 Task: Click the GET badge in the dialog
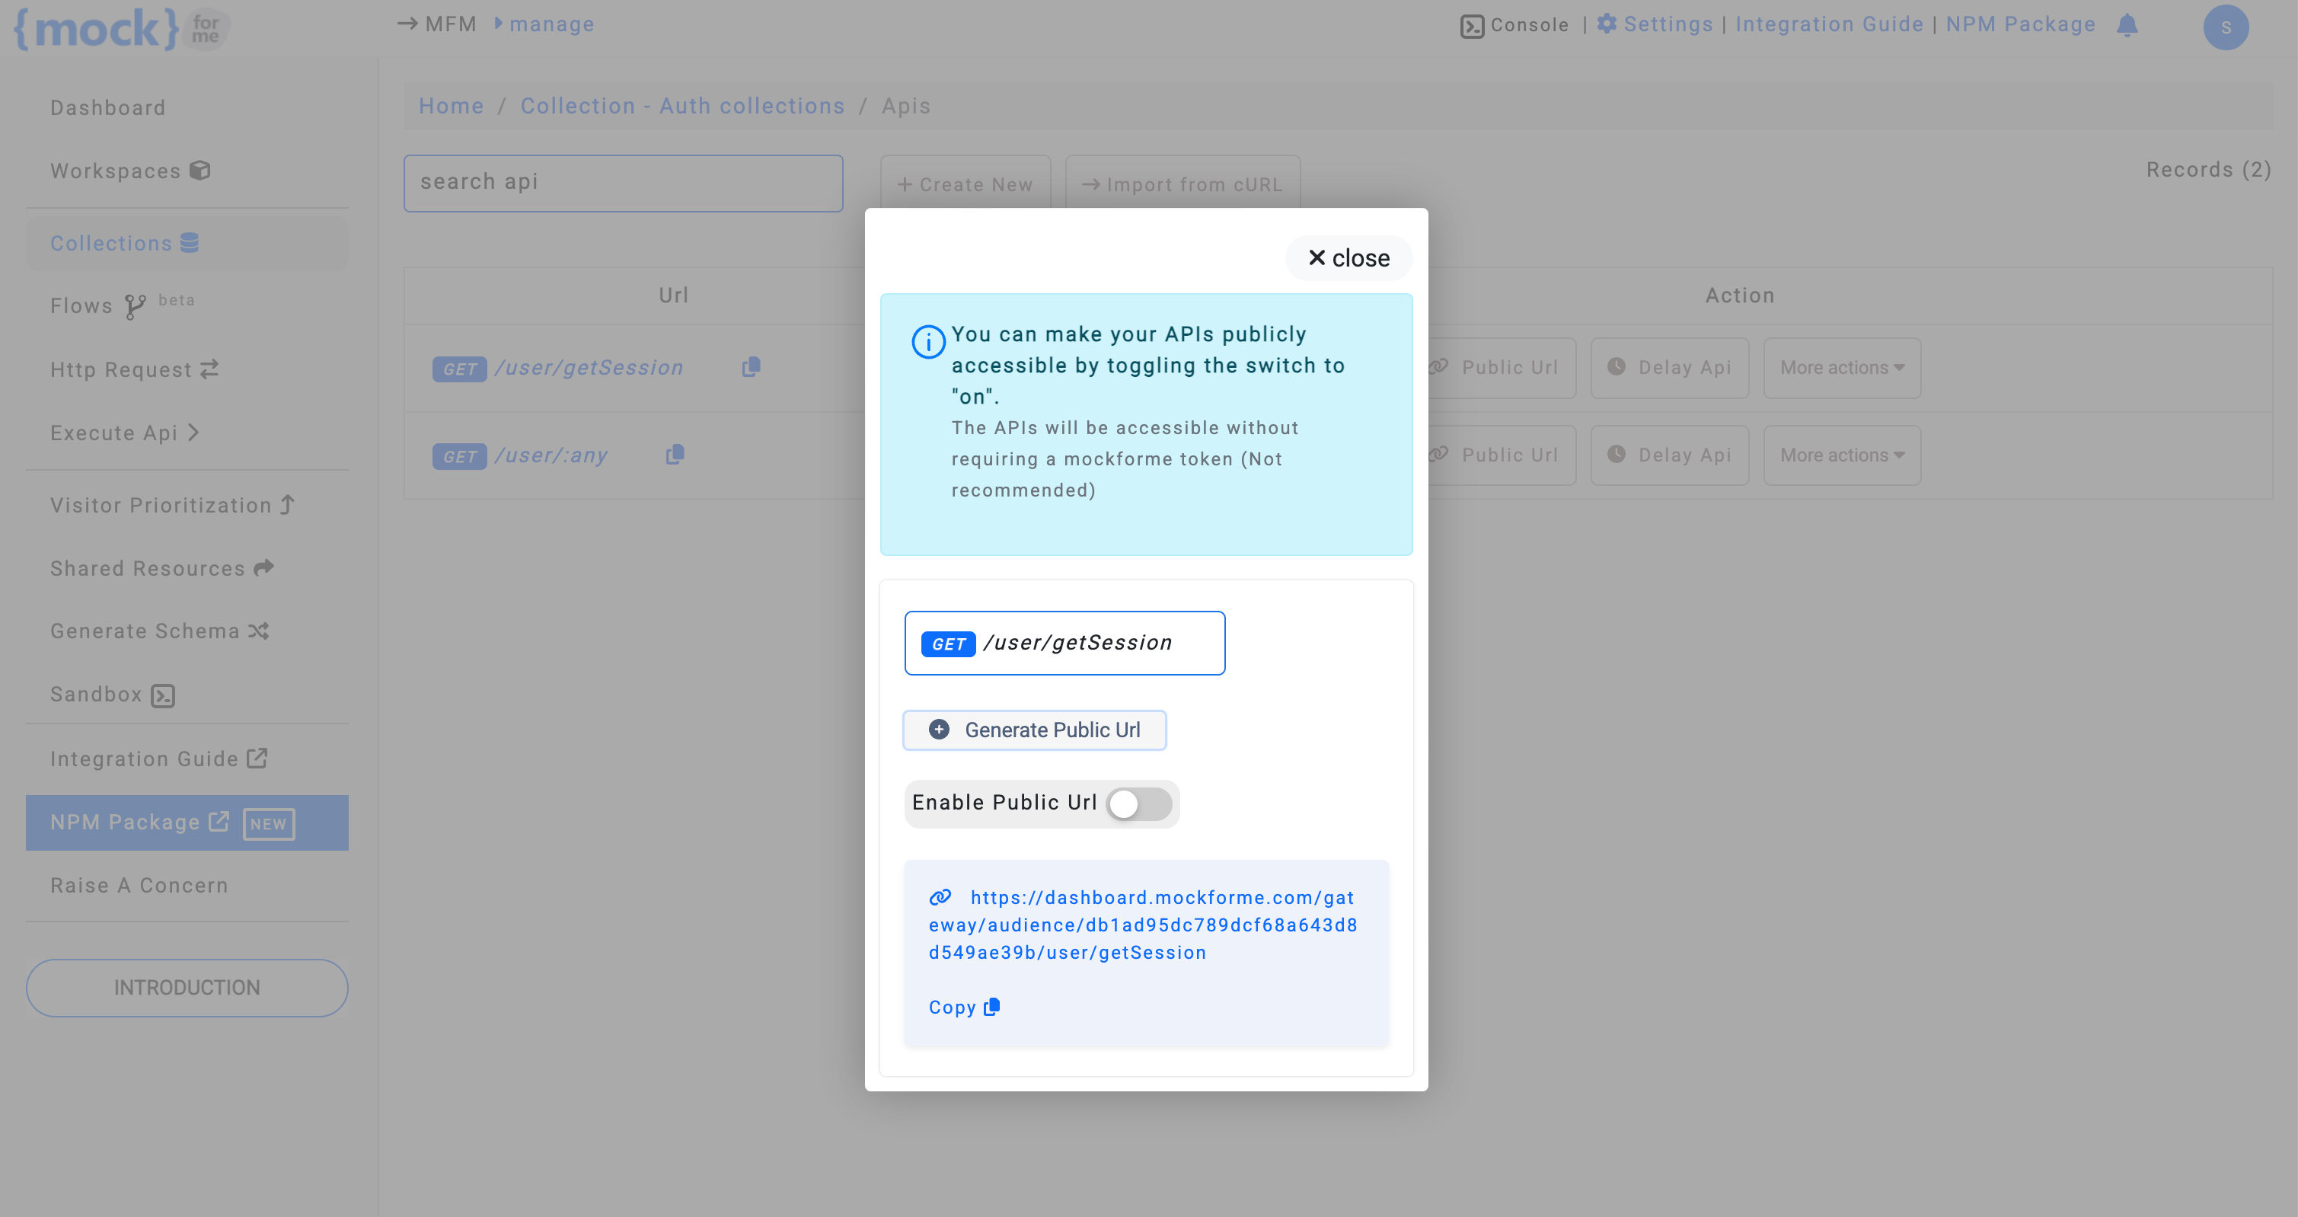coord(948,644)
